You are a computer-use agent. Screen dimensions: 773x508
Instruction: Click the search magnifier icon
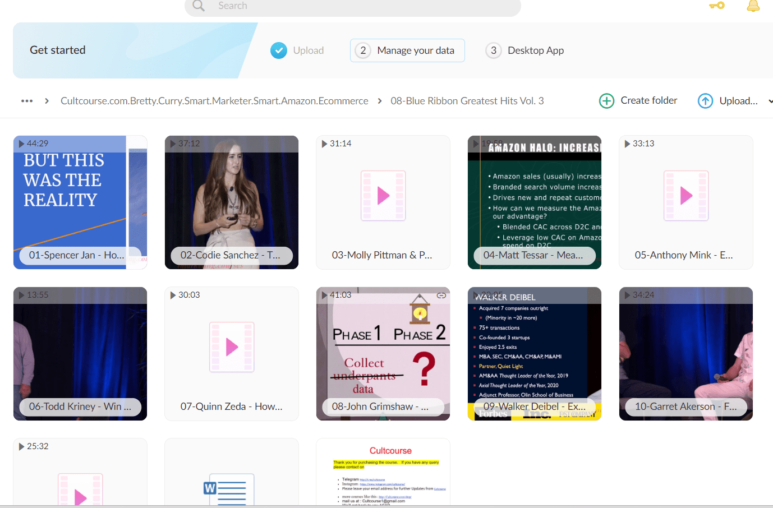coord(199,6)
